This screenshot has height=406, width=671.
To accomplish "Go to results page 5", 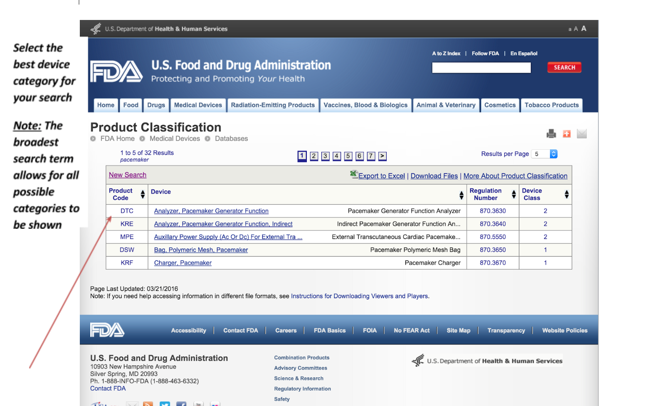I will pos(348,156).
